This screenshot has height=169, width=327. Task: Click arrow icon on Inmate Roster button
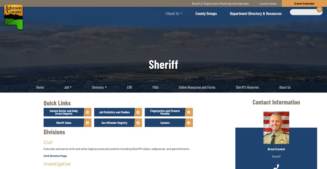click(x=87, y=112)
